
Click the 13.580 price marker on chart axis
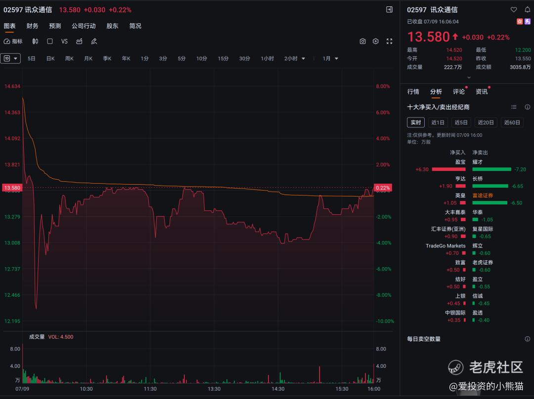12,188
